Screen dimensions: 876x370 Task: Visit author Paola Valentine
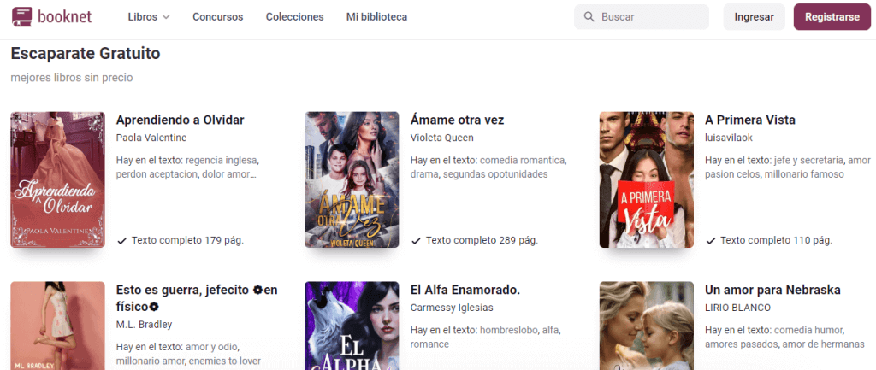151,138
